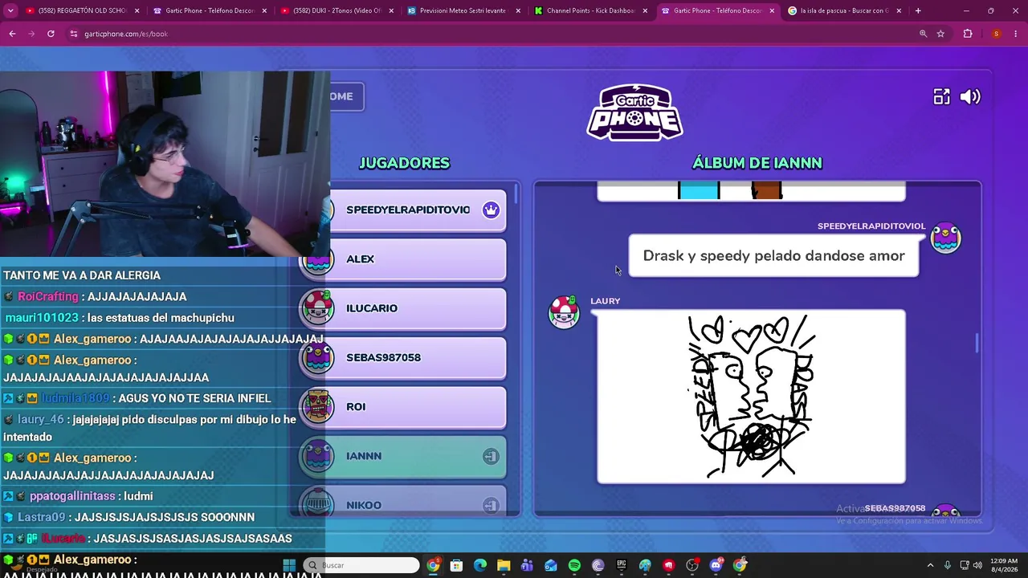The width and height of the screenshot is (1028, 578).
Task: Open Epic Games Launcher from the taskbar
Action: [622, 565]
